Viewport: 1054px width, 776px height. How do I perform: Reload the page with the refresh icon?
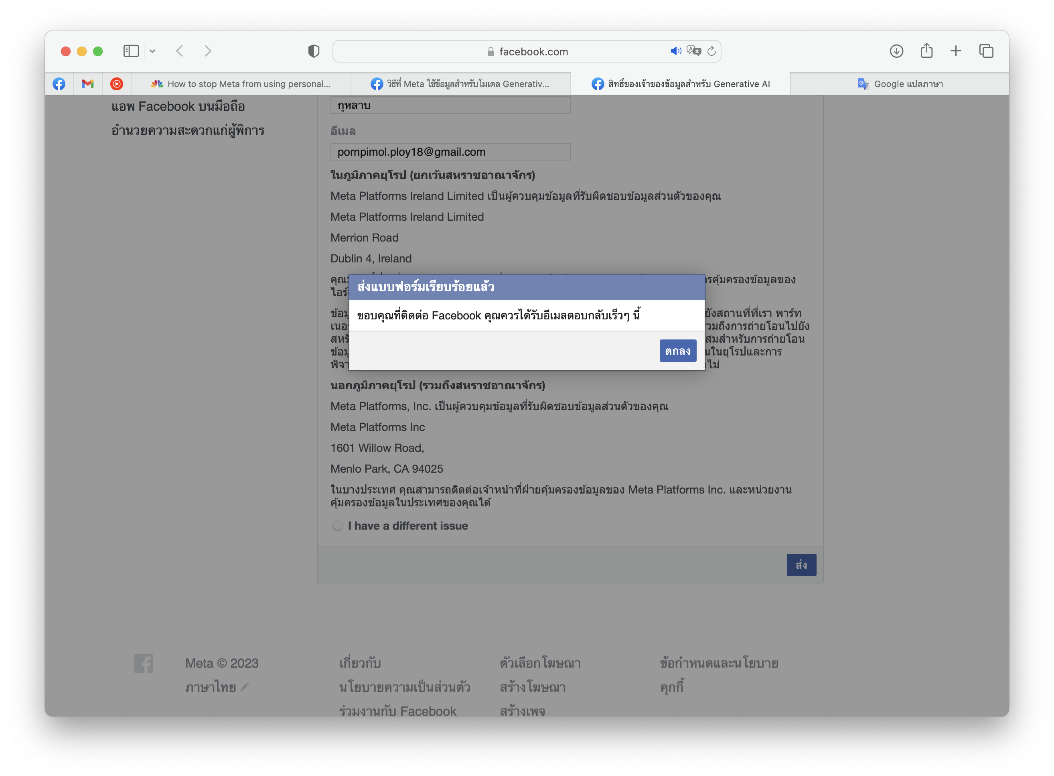point(712,51)
